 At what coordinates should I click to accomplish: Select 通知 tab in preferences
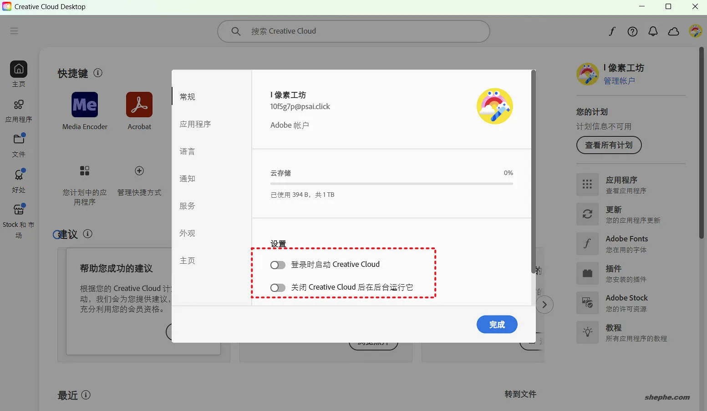click(188, 178)
